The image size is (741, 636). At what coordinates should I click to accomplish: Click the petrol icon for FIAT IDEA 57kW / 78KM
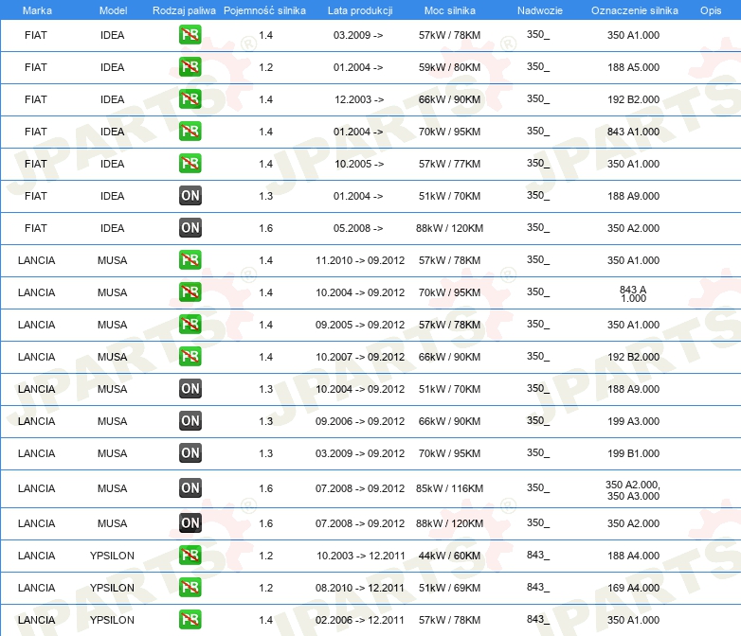coord(190,35)
